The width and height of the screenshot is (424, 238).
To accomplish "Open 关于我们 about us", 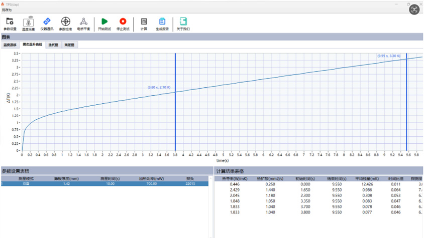I will pos(183,24).
